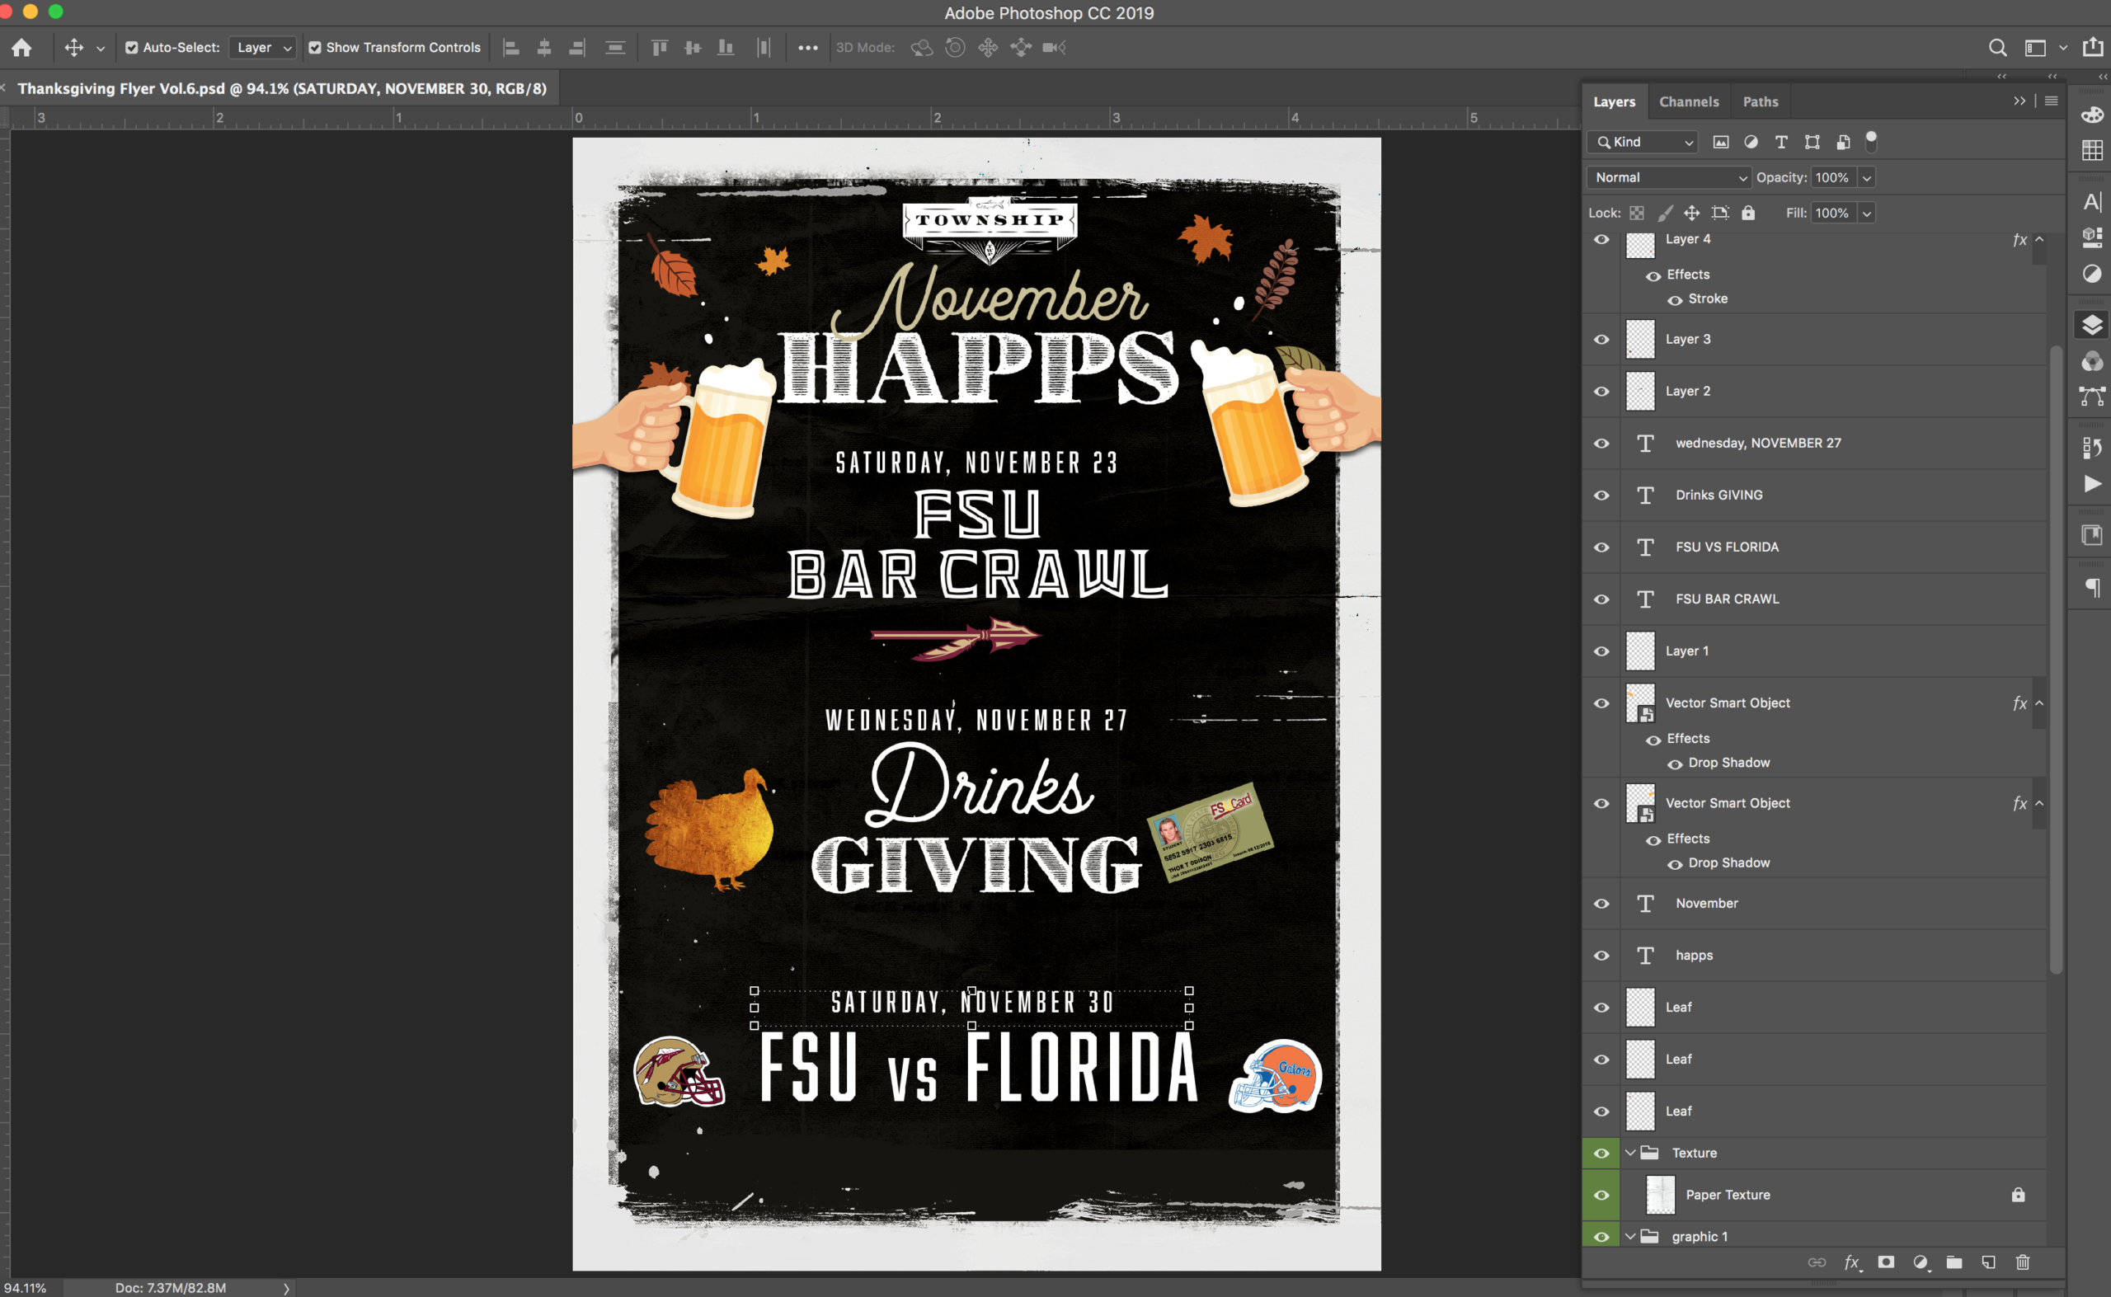Switch to the Paths tab
Viewport: 2111px width, 1297px height.
(1761, 102)
